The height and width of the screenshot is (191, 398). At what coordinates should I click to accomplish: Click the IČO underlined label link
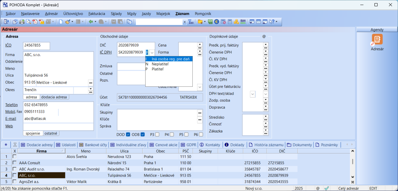(8, 45)
